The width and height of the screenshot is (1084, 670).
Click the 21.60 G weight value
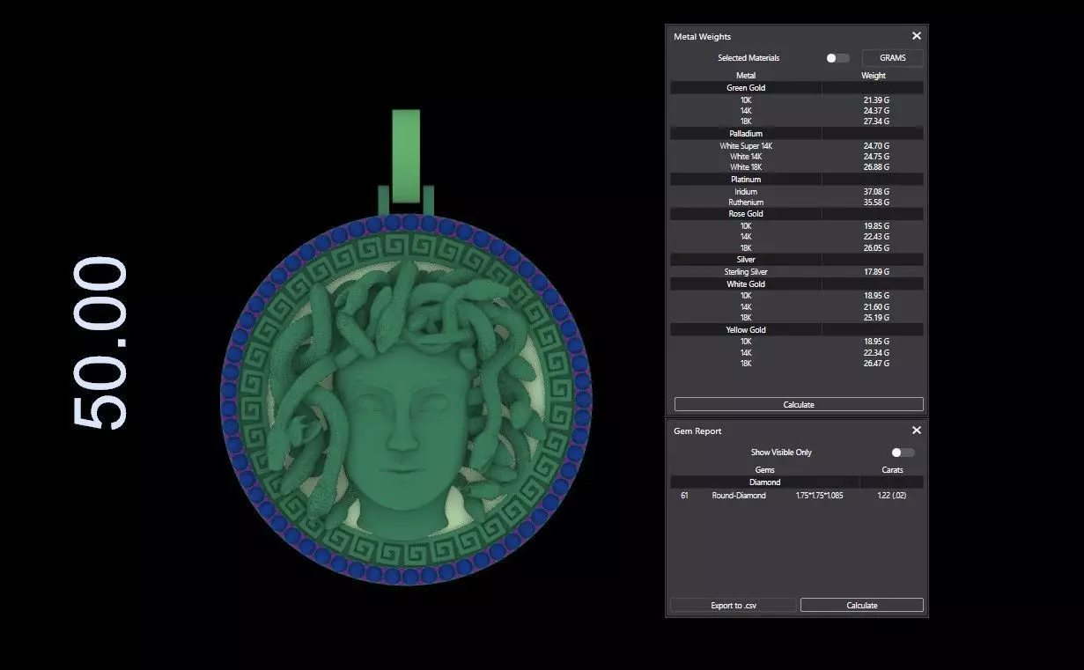tap(876, 306)
